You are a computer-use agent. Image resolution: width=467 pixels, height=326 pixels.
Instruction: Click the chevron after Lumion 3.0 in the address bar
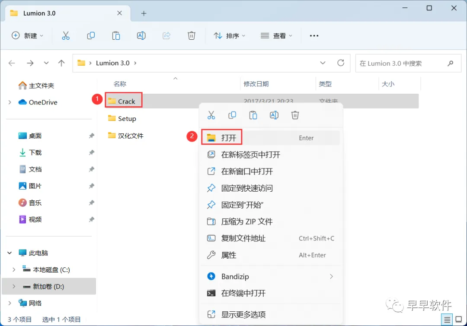point(135,63)
